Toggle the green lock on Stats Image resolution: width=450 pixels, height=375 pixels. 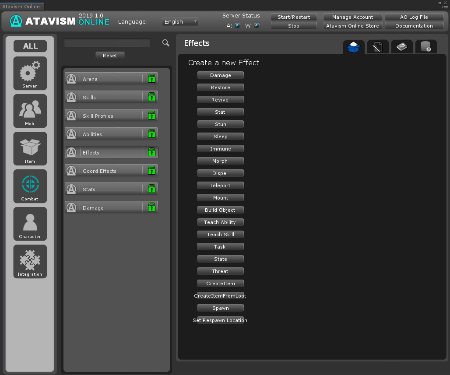(151, 189)
